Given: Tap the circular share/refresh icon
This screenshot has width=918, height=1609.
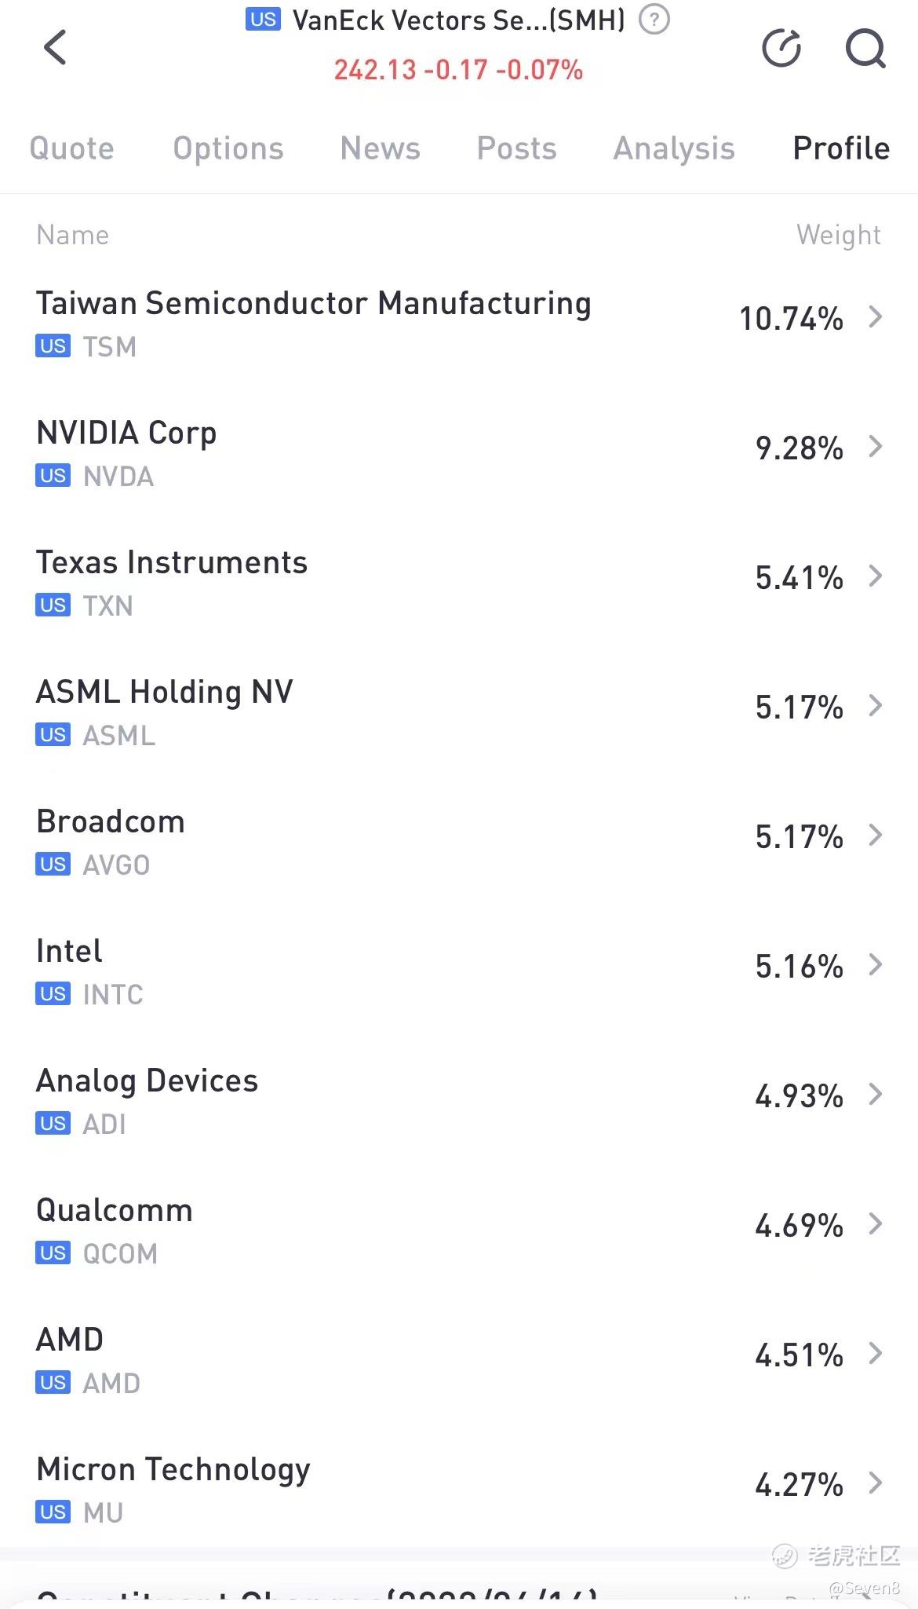Looking at the screenshot, I should (781, 49).
